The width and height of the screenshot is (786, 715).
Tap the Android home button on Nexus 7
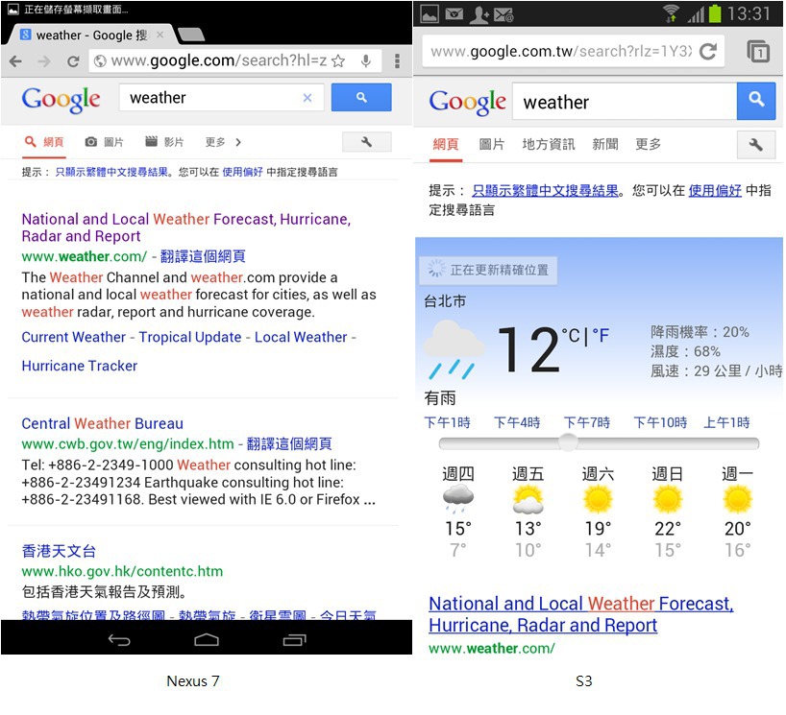(x=207, y=639)
